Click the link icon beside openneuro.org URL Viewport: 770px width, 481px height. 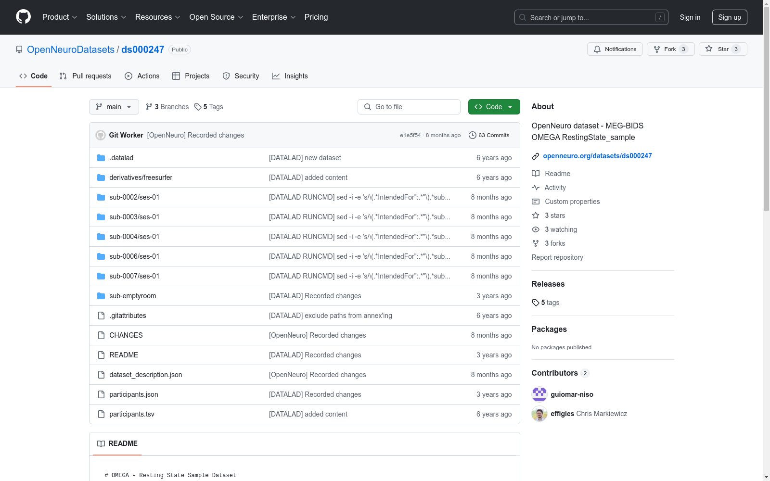(536, 156)
